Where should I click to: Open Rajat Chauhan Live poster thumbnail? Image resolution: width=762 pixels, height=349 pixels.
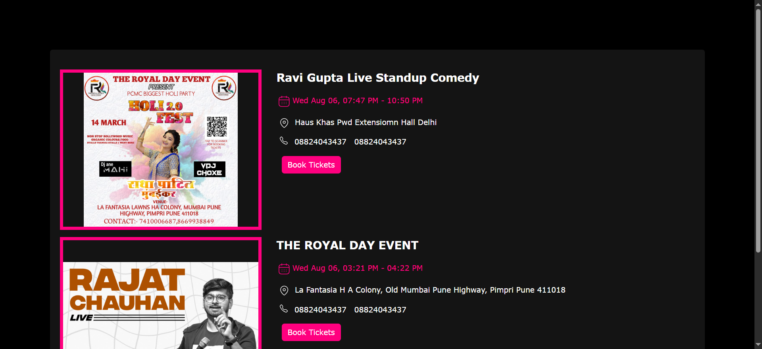(x=161, y=302)
